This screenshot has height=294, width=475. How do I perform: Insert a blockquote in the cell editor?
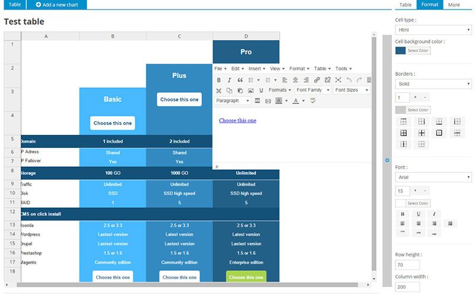coord(240,80)
